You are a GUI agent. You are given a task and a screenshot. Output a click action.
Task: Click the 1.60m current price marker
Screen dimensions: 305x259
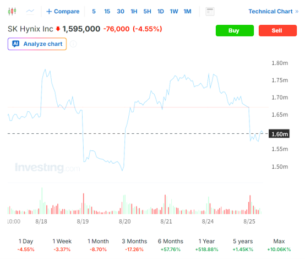[x=279, y=134]
